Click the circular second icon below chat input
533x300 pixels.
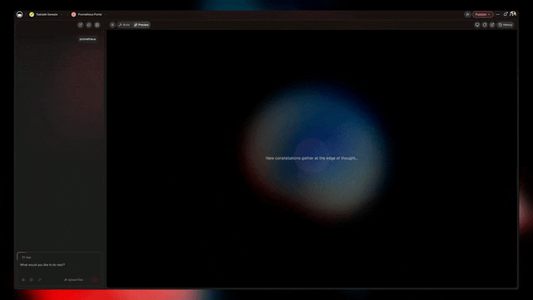[x=32, y=280]
